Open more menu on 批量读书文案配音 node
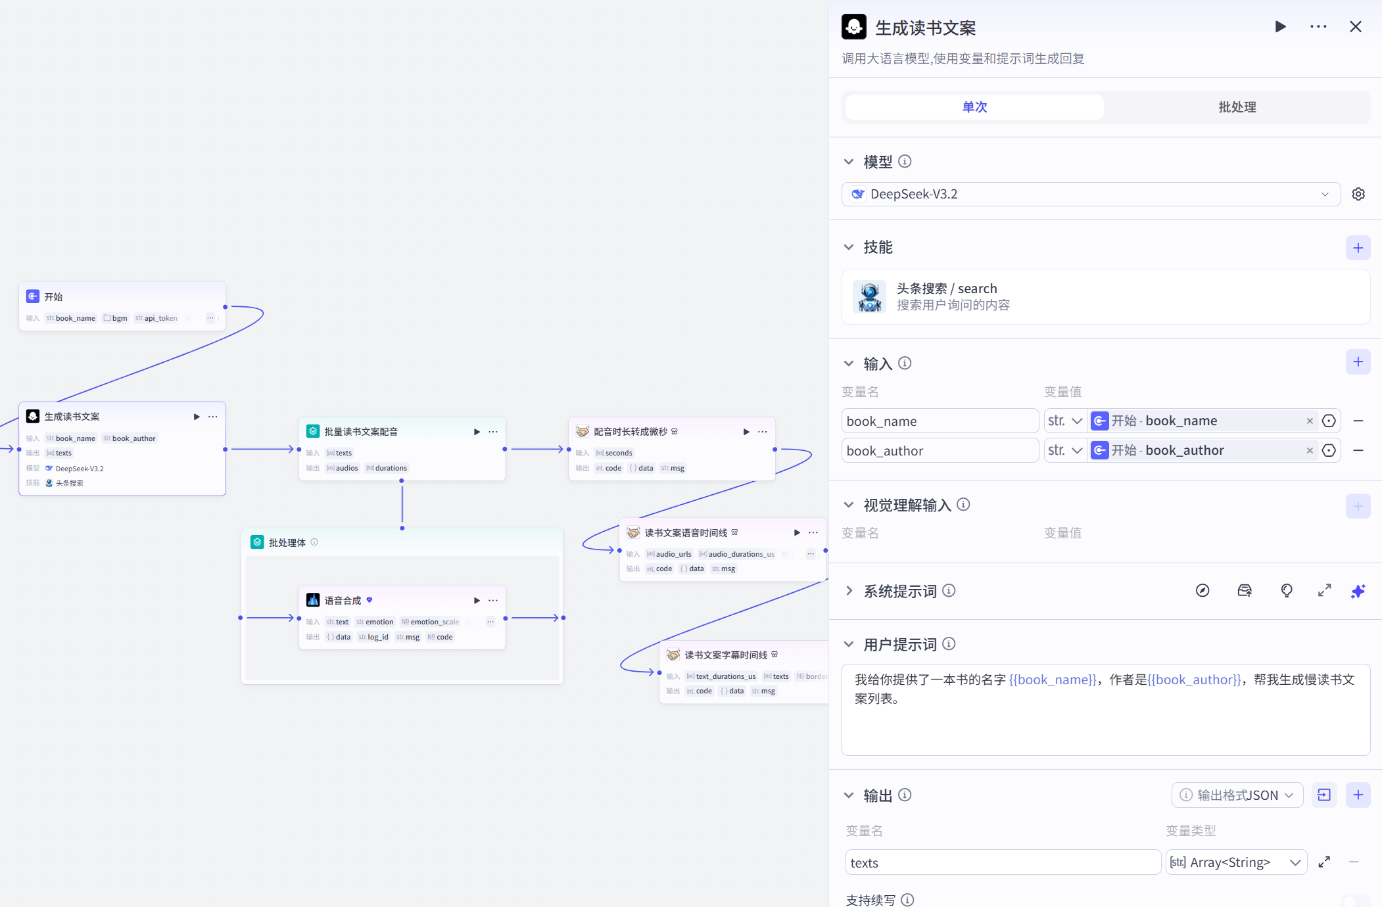This screenshot has height=907, width=1382. click(x=493, y=432)
